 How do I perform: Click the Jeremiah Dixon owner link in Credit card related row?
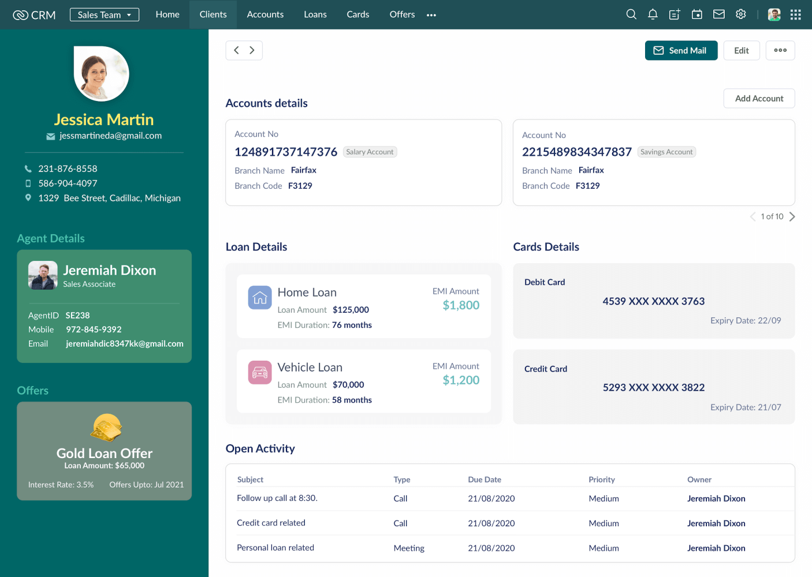tap(716, 523)
